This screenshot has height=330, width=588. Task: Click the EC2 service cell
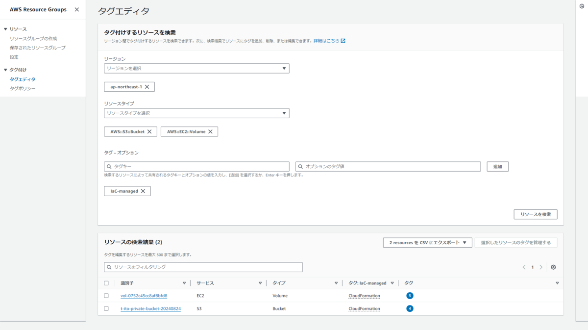[200, 296]
